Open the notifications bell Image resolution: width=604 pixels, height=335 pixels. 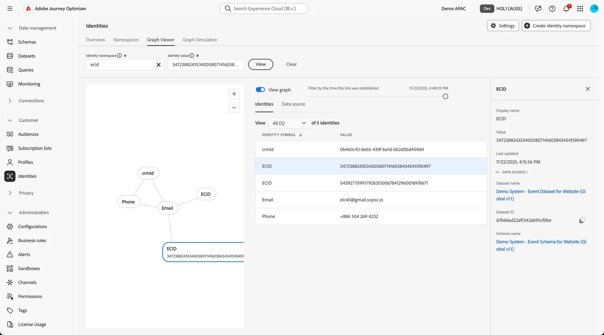point(566,9)
